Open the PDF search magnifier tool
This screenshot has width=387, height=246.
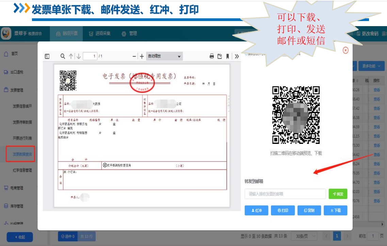63,56
